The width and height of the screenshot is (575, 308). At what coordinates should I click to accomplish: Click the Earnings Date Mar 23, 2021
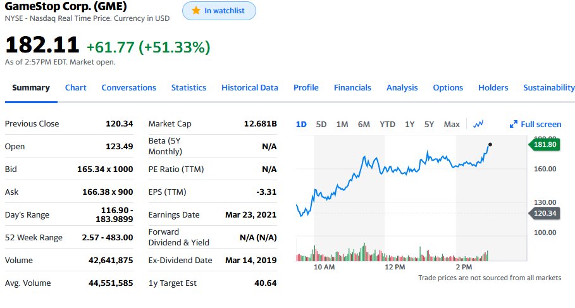[x=251, y=214]
